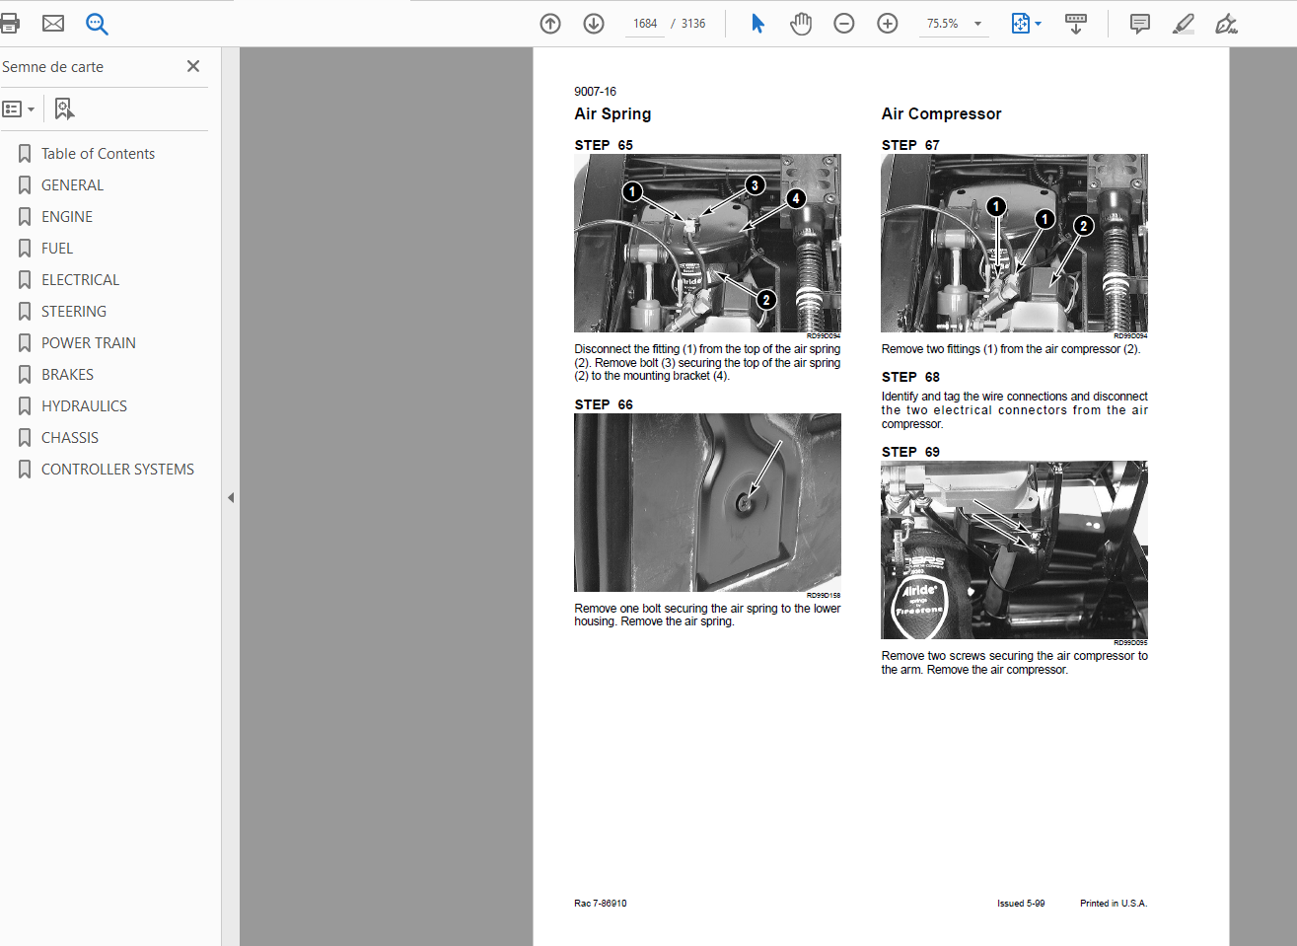This screenshot has height=946, width=1297.
Task: Add a comment with sticky note tool
Action: pyautogui.click(x=1140, y=24)
